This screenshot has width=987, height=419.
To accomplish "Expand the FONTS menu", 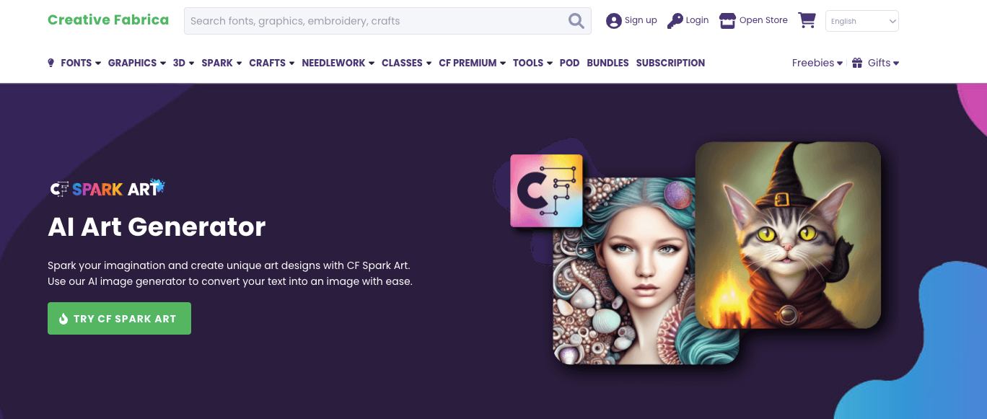I will tap(81, 63).
